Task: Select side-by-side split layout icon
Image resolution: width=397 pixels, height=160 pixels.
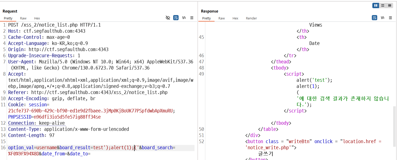Action: point(376,5)
